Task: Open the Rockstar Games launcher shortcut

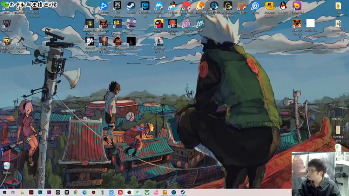Action: click(269, 6)
